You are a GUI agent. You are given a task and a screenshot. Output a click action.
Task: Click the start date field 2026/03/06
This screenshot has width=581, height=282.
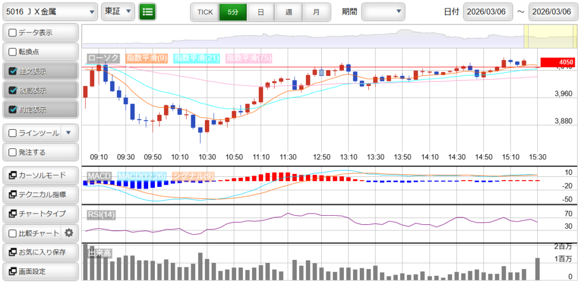[488, 12]
